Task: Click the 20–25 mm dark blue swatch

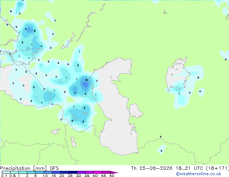Action: [65, 172]
